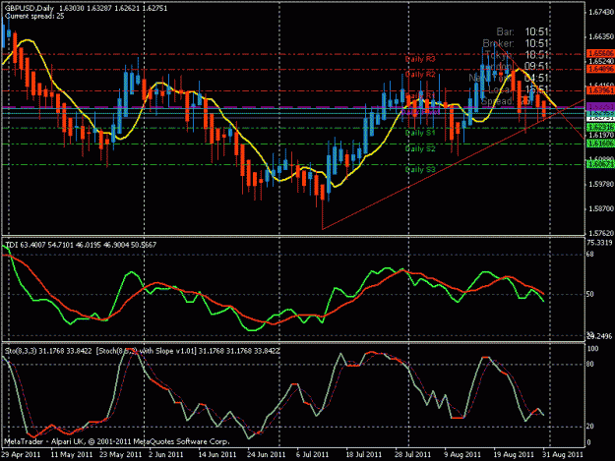Click the 'Current spread: 25' label
615x461 pixels.
(34, 16)
